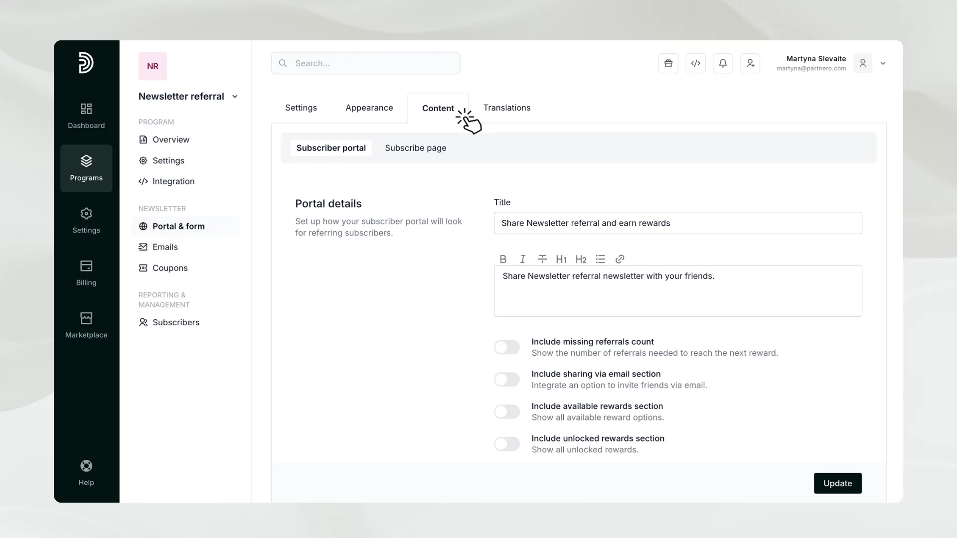This screenshot has height=538, width=957.
Task: Apply bulleted list formatting
Action: point(600,259)
